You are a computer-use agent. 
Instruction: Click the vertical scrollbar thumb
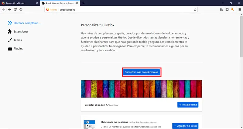point(241,37)
